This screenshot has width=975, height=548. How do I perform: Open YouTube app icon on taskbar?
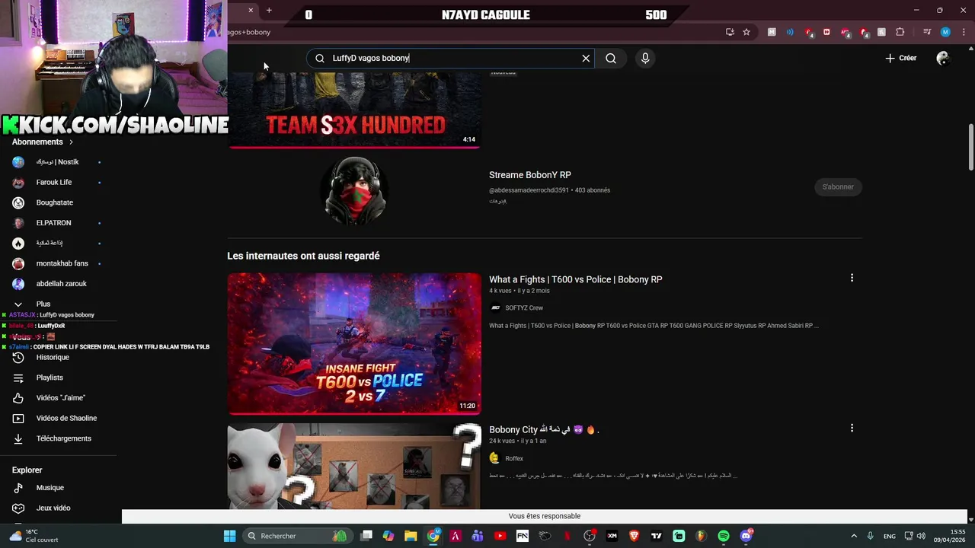click(500, 536)
